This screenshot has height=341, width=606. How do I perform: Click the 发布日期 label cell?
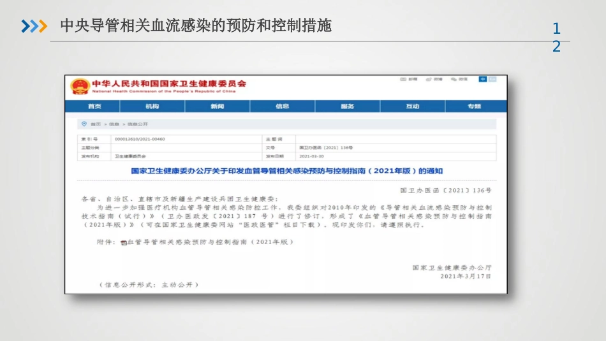pos(279,156)
